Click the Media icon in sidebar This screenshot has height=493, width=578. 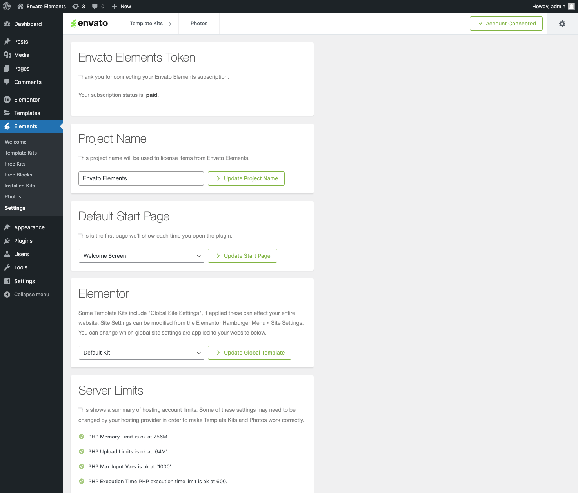[x=7, y=55]
